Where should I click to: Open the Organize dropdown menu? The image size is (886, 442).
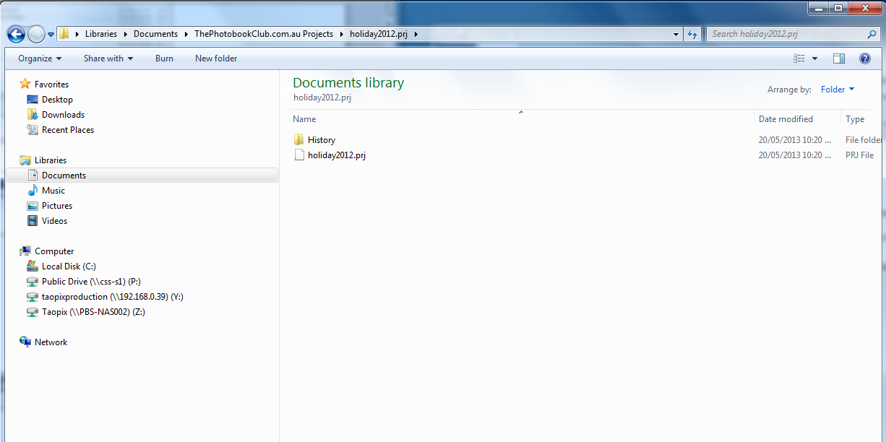(40, 58)
